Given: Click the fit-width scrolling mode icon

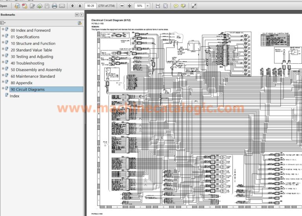Looking at the screenshot, I should point(158,6).
